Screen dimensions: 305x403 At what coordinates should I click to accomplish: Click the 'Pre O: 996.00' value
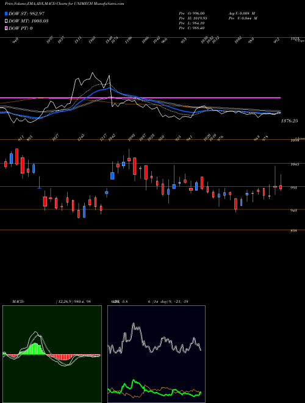point(192,13)
